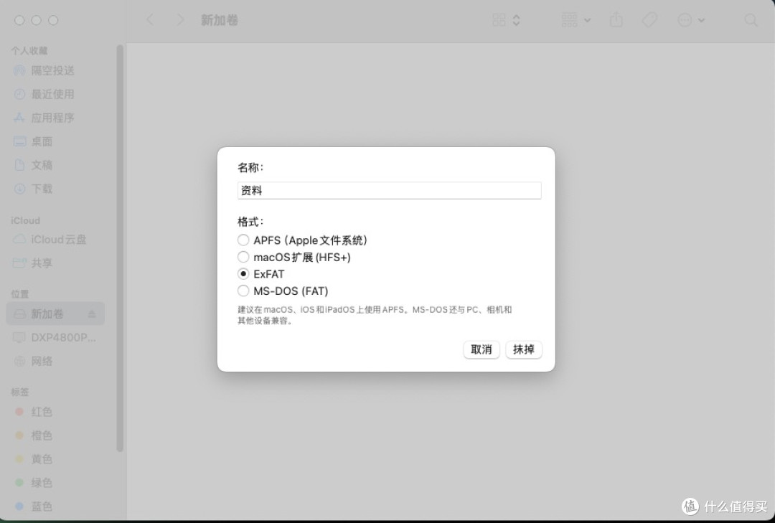Screen dimensions: 775x523
Task: Click the 标签 section header
Action: coord(20,392)
